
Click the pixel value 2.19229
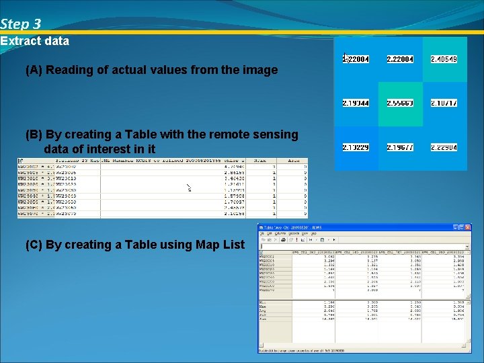[x=356, y=147]
